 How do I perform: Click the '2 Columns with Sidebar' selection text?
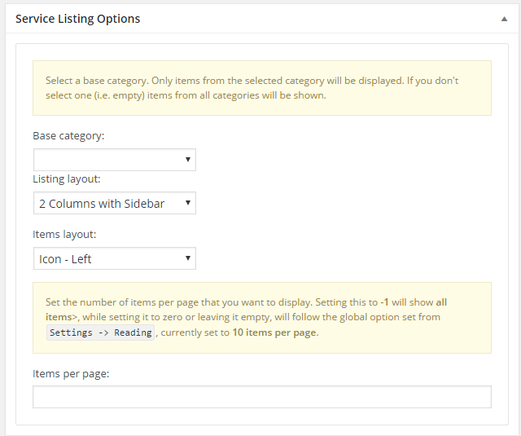(102, 204)
